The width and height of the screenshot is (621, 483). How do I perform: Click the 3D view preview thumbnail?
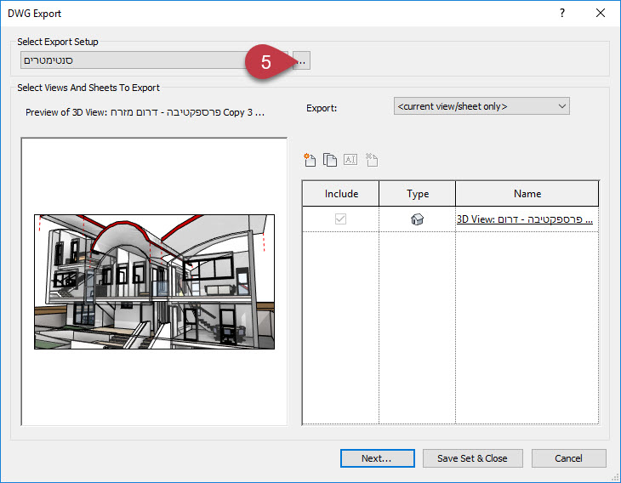[x=154, y=281]
